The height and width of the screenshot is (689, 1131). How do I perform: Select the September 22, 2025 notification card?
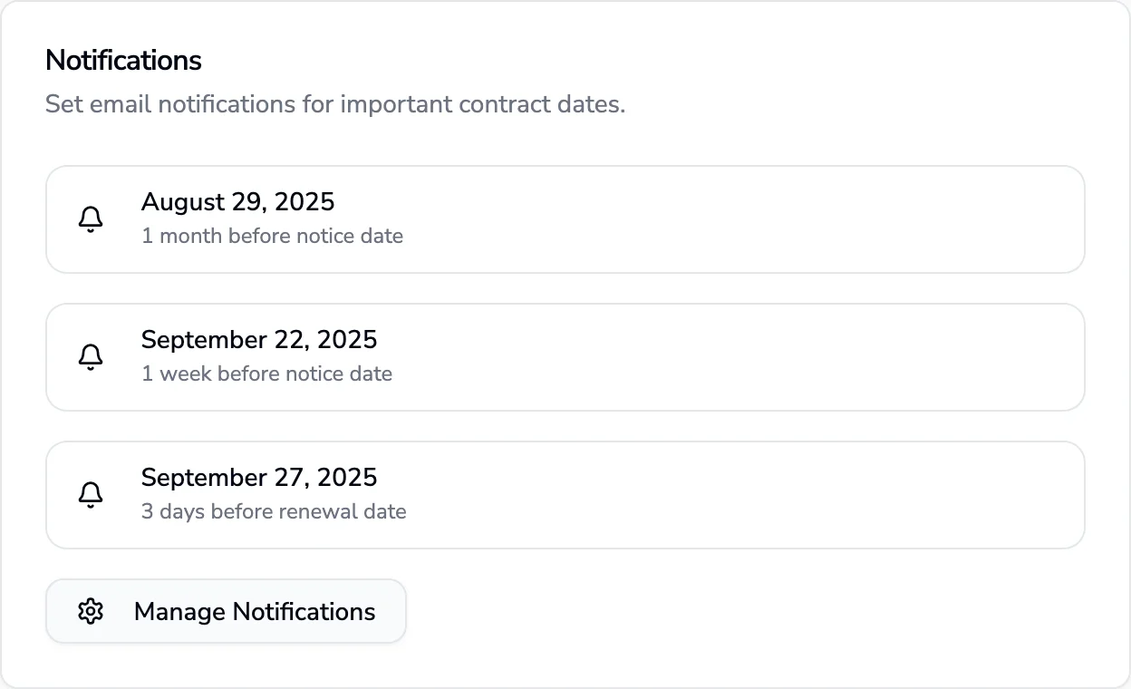click(x=565, y=357)
